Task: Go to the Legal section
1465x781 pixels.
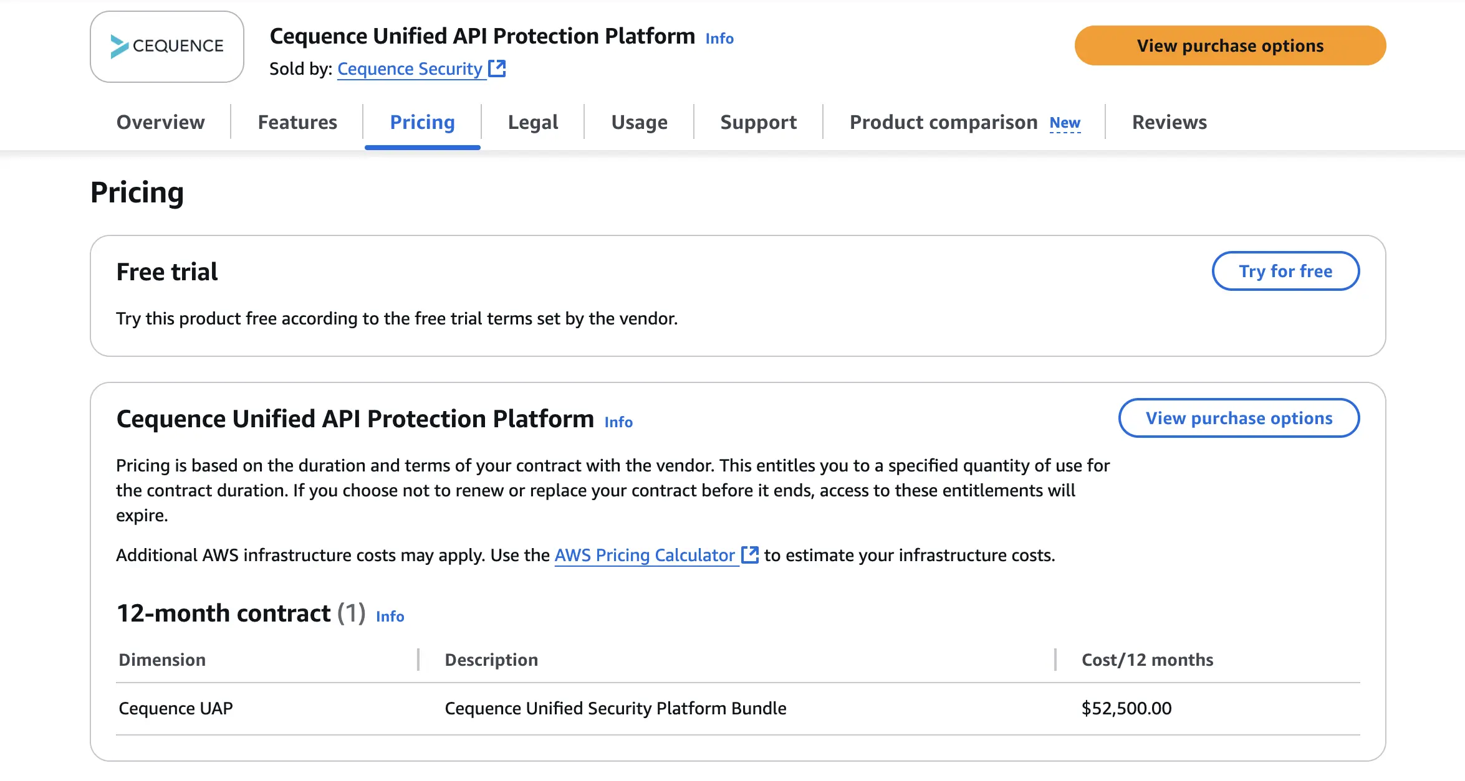Action: pyautogui.click(x=532, y=122)
